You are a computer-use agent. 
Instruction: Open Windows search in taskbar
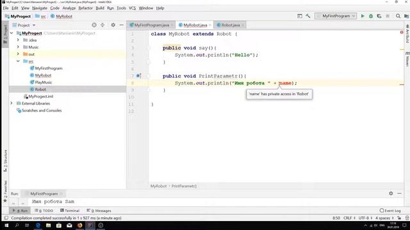point(17,226)
